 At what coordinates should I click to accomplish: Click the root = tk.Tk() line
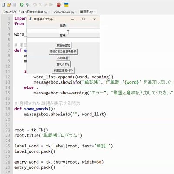pyautogui.click(x=31, y=130)
